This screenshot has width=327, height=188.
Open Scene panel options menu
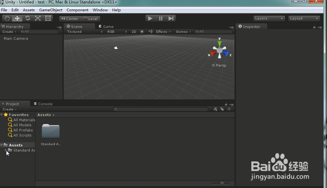pos(231,27)
